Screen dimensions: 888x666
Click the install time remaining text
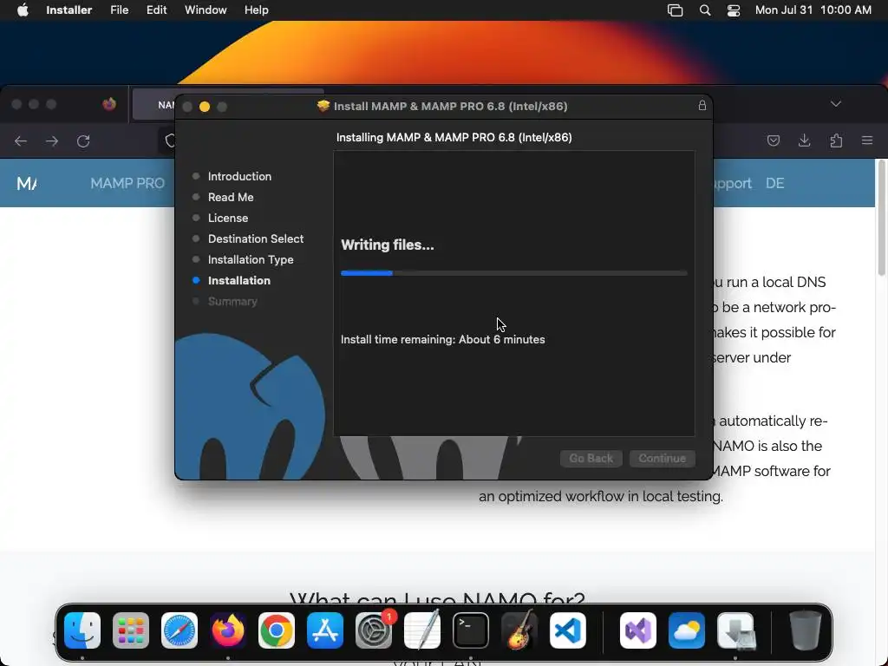pyautogui.click(x=443, y=340)
